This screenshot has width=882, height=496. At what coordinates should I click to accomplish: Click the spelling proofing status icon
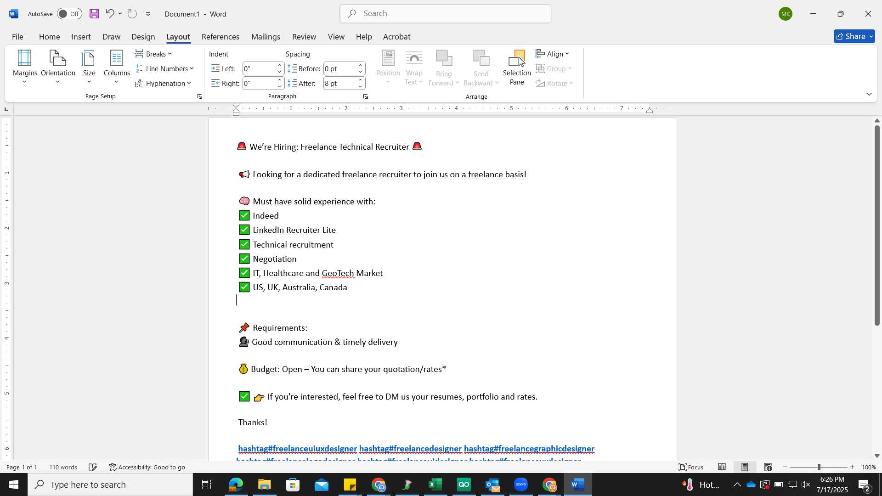tap(93, 468)
